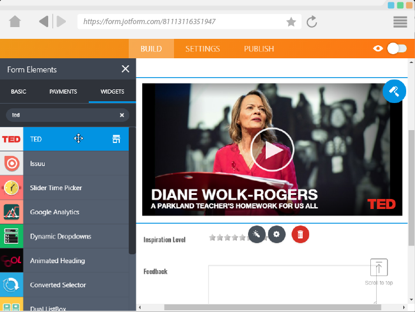This screenshot has height=312, width=415.
Task: Open the Payments elements tab
Action: tap(63, 92)
